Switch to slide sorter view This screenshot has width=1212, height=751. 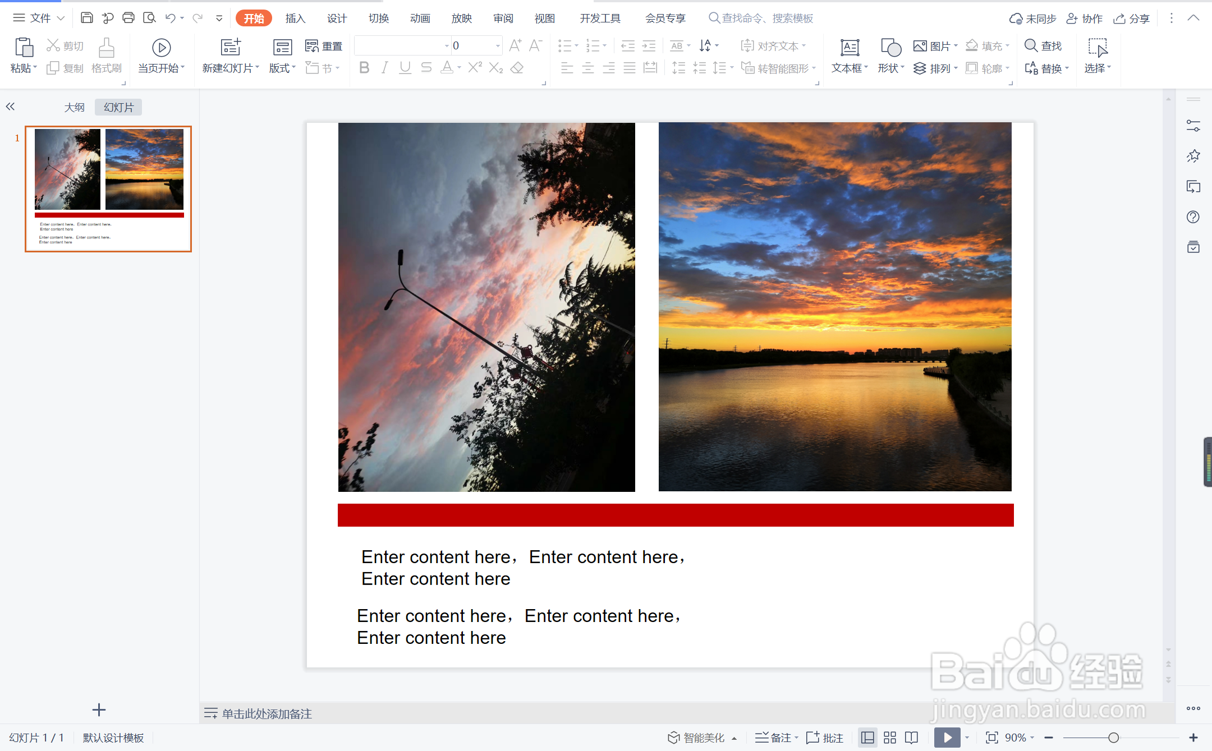[x=890, y=738]
